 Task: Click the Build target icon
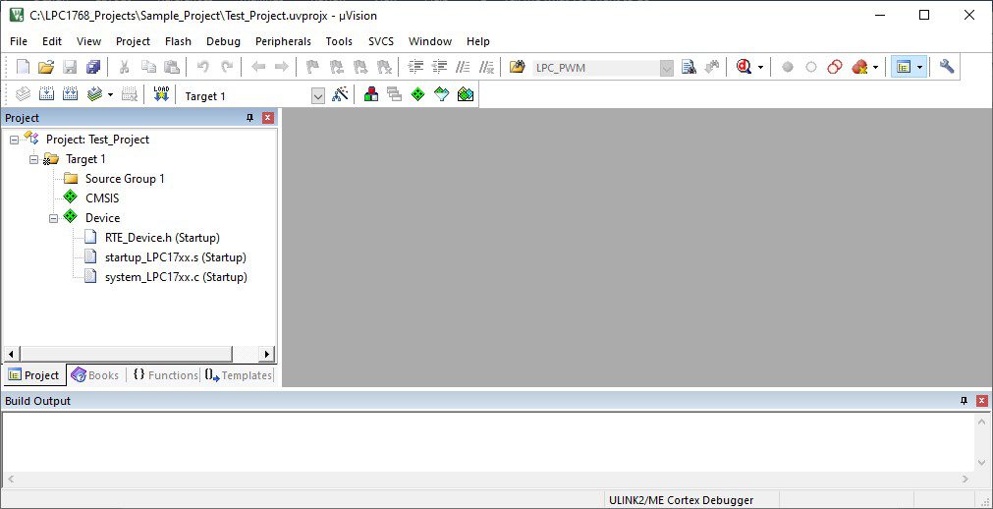point(45,95)
